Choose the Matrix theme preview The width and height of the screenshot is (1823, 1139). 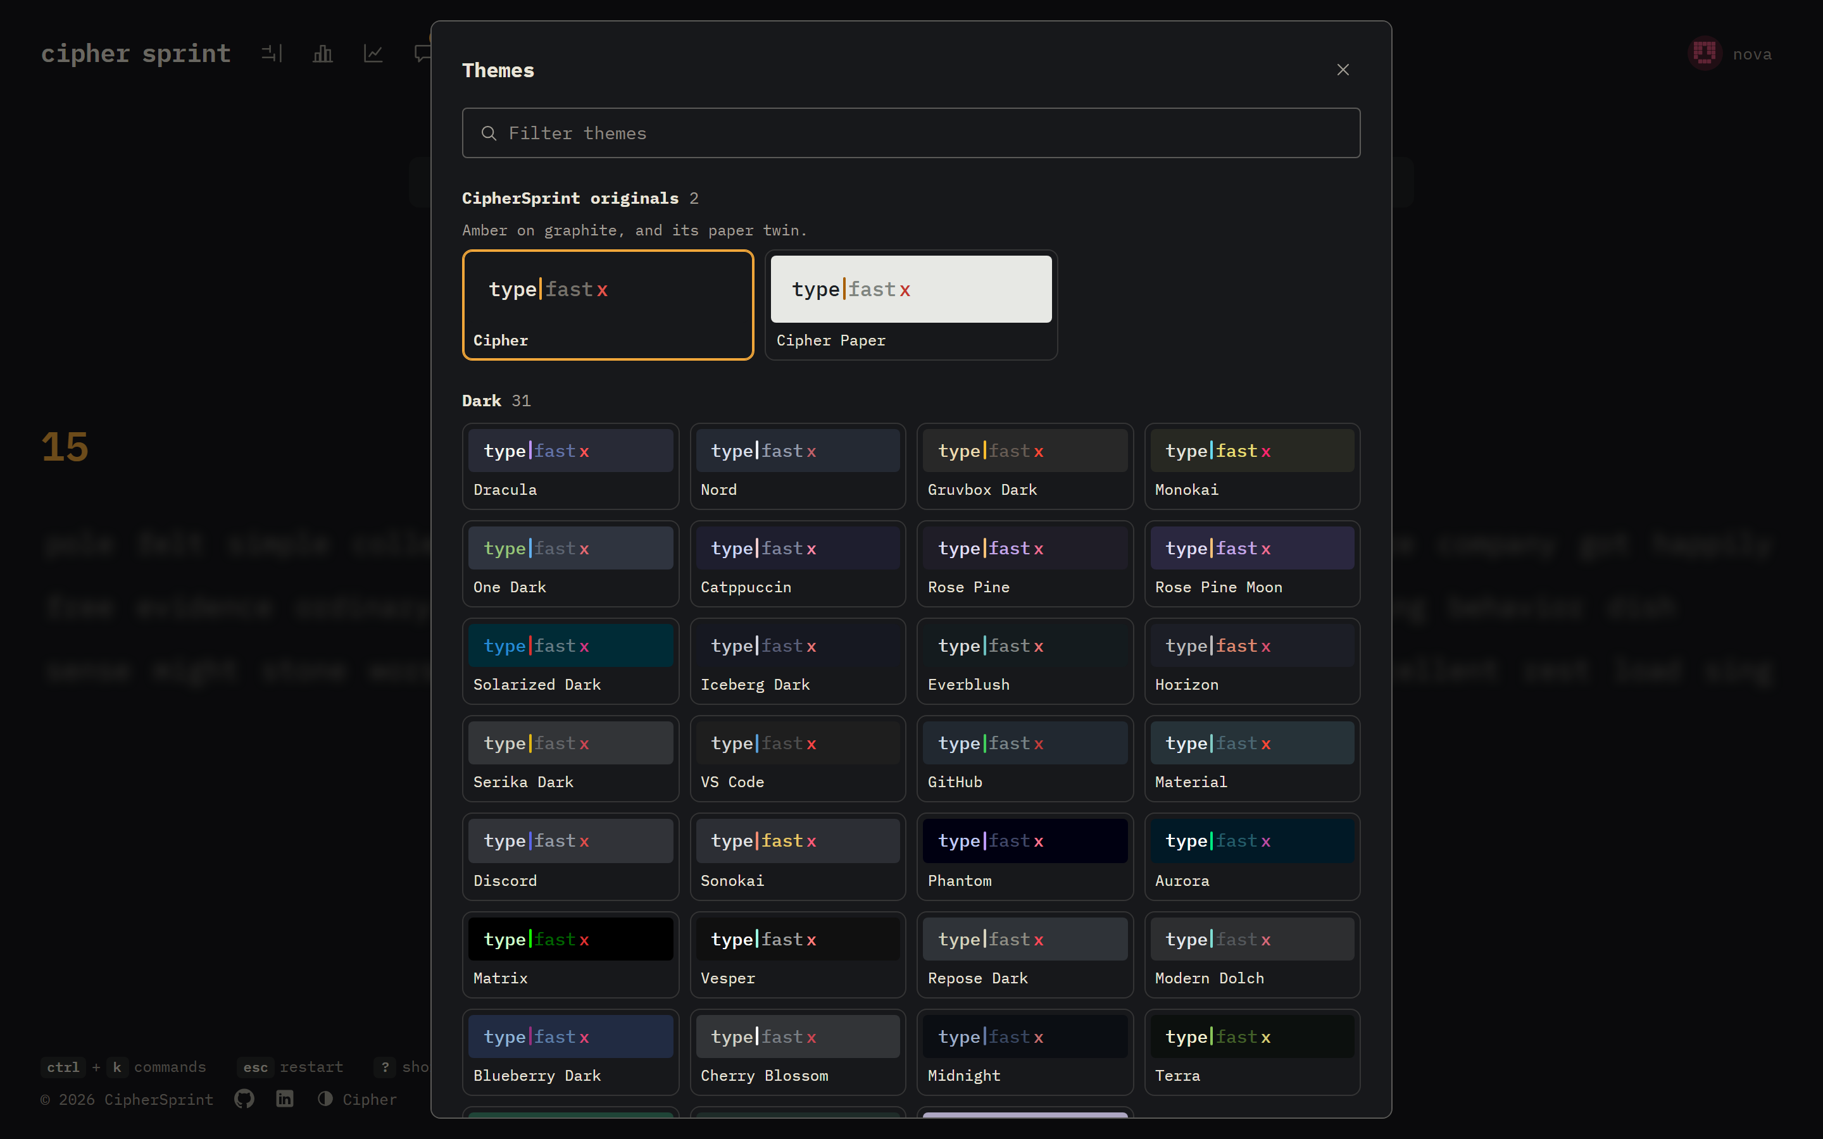point(570,955)
